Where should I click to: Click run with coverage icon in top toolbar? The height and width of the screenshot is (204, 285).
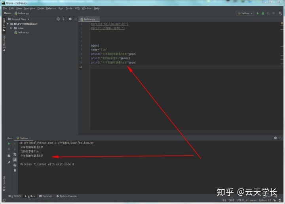coord(268,13)
